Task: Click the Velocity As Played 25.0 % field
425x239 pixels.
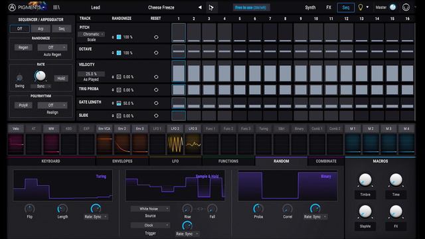Action: point(91,74)
